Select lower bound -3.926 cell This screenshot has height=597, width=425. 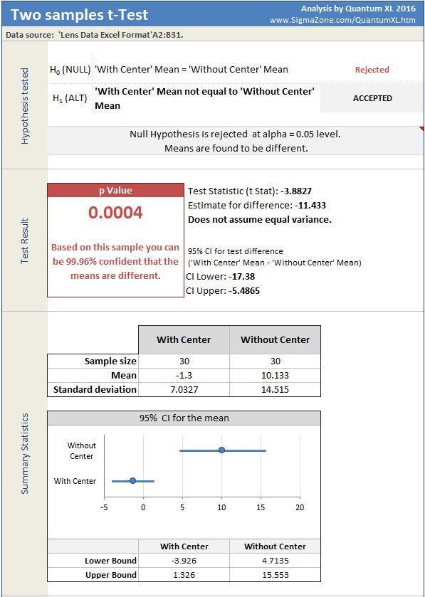coord(184,561)
